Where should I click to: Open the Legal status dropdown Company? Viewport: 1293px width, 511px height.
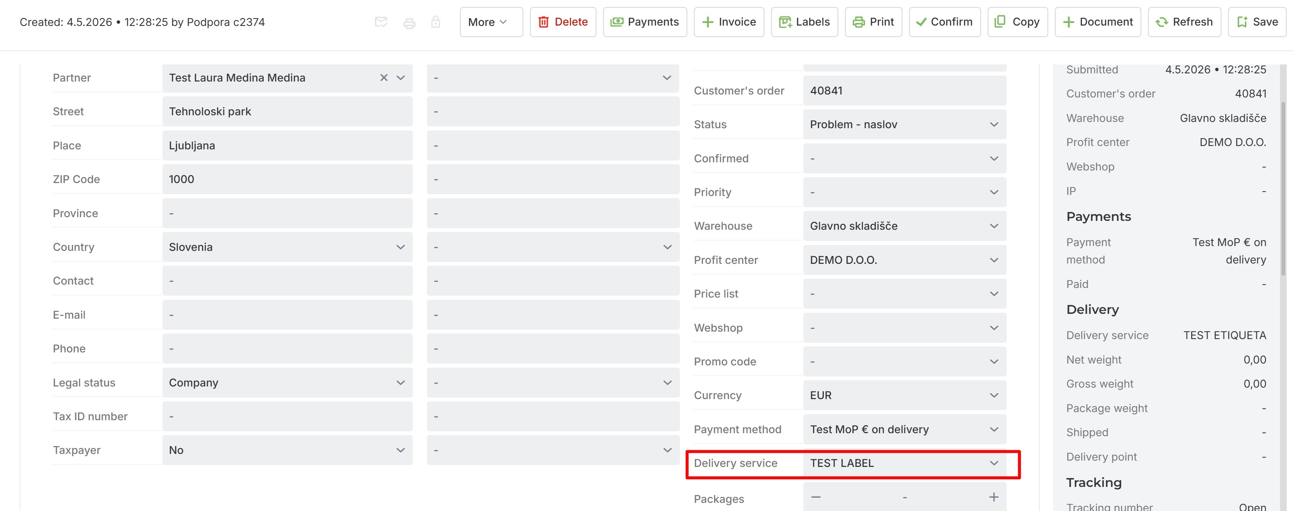pyautogui.click(x=287, y=383)
